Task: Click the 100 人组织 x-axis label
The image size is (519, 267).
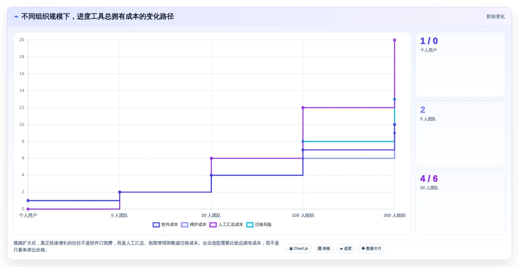Action: tap(303, 215)
